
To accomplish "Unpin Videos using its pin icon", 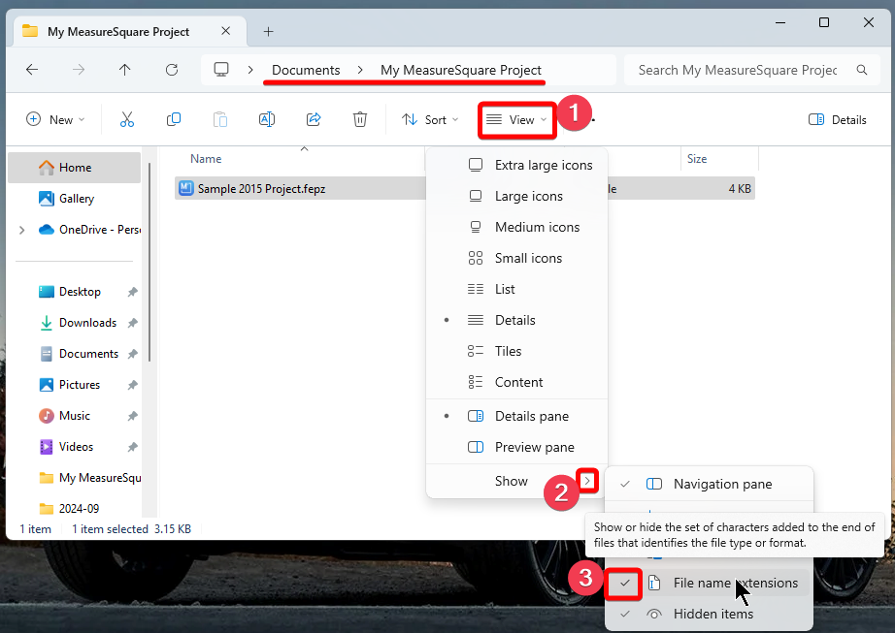I will (x=132, y=447).
